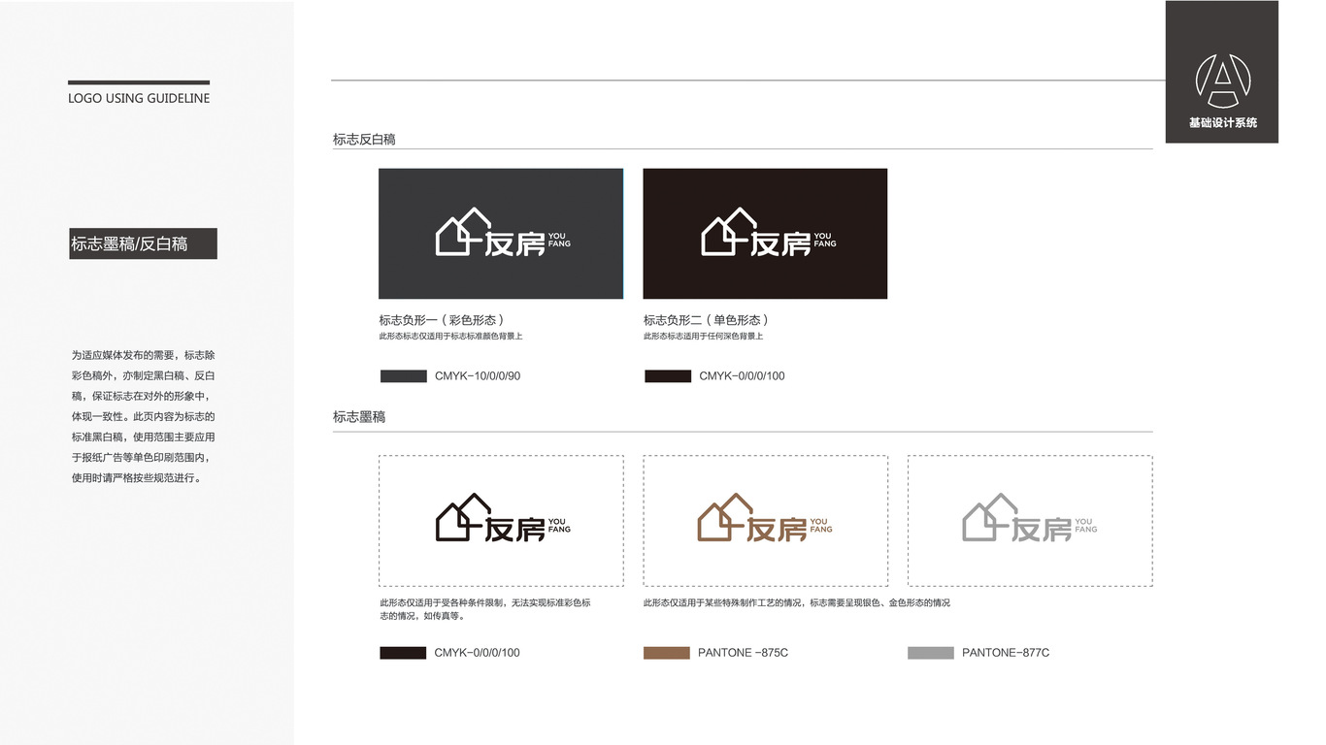This screenshot has height=745, width=1326.
Task: Click the 标志负形一（彩色形态）caption
Action: point(442,320)
